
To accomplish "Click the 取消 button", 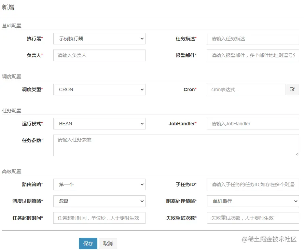I will click(x=108, y=244).
